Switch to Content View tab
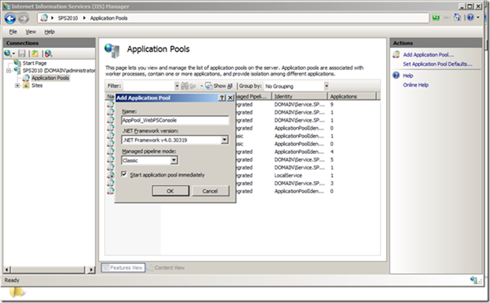This screenshot has width=490, height=303. click(166, 268)
